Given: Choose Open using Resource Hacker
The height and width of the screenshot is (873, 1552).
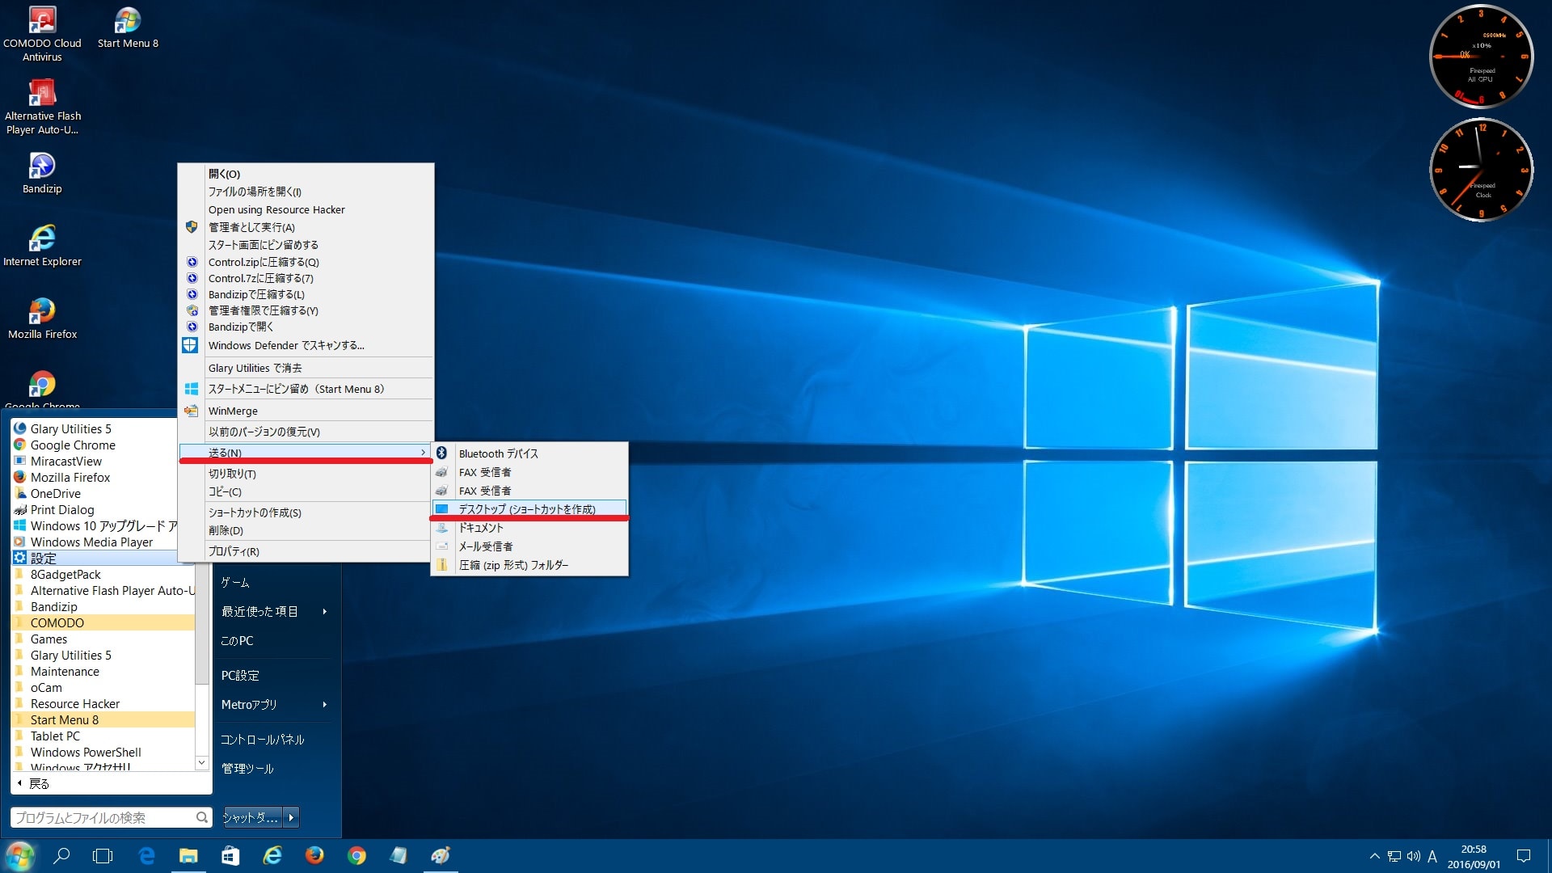Looking at the screenshot, I should (306, 209).
